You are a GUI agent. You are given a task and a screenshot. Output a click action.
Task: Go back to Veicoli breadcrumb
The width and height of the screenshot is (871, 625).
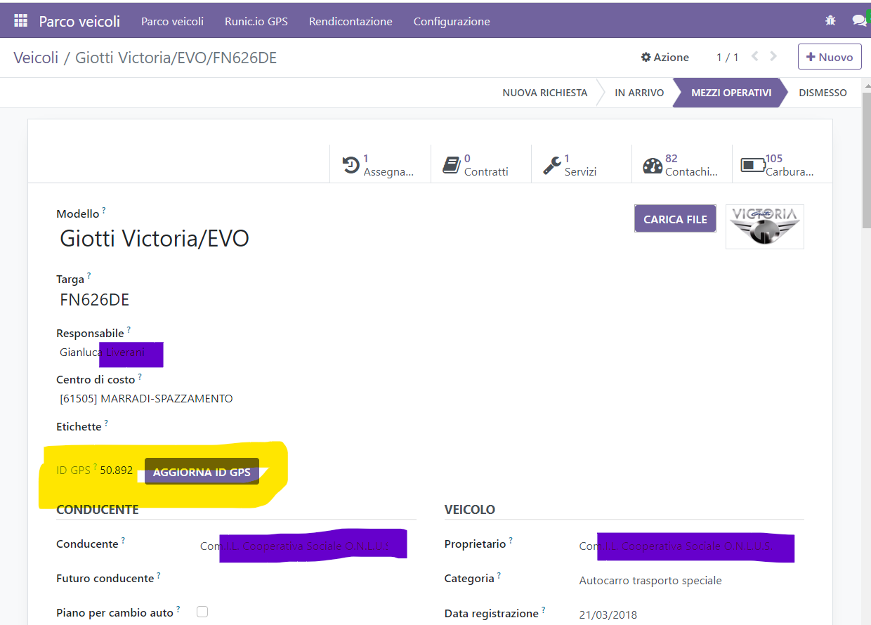[x=36, y=58]
